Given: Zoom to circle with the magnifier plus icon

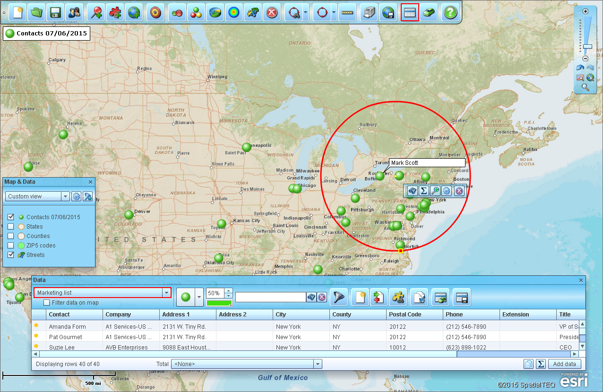Looking at the screenshot, I should point(435,191).
